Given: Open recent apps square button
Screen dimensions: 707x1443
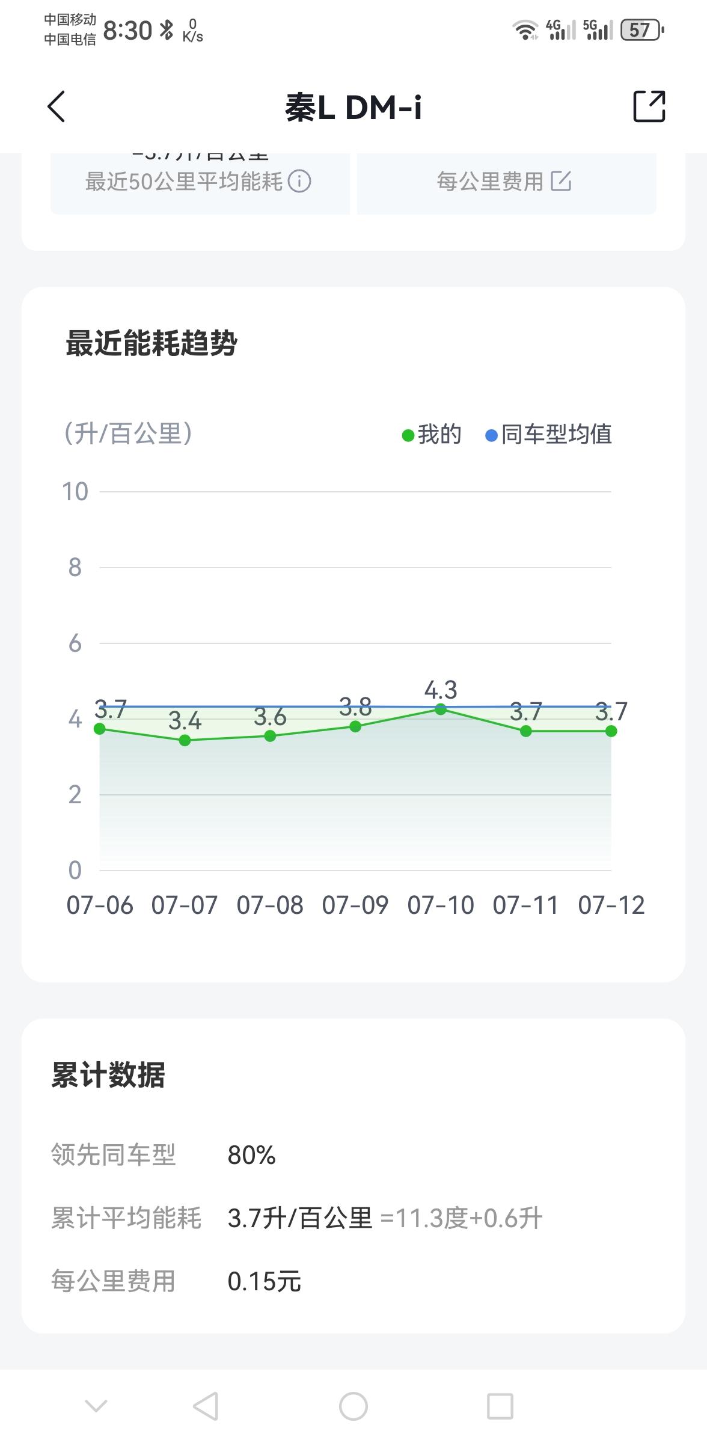Looking at the screenshot, I should (x=500, y=1406).
